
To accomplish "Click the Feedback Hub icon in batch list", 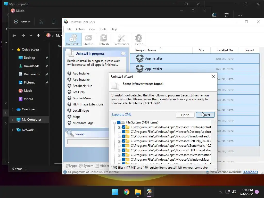I will coord(69,86).
